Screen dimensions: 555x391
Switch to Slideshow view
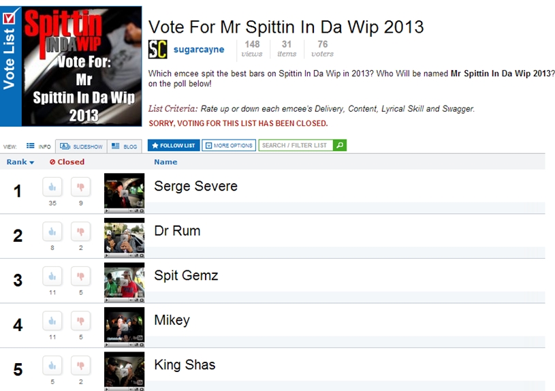(x=81, y=146)
